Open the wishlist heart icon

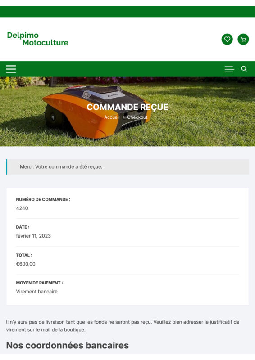pyautogui.click(x=227, y=39)
